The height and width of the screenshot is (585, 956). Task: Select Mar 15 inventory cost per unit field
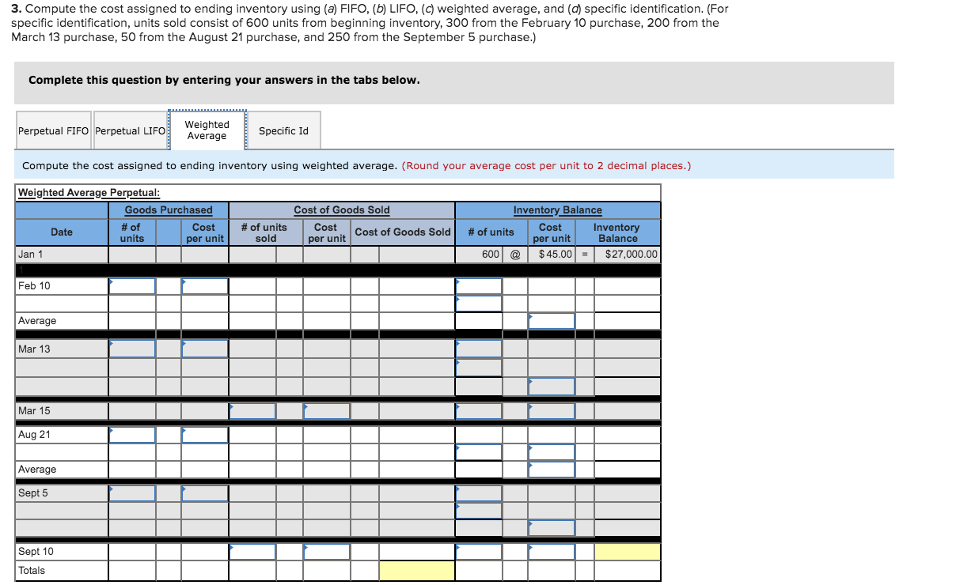[x=552, y=411]
